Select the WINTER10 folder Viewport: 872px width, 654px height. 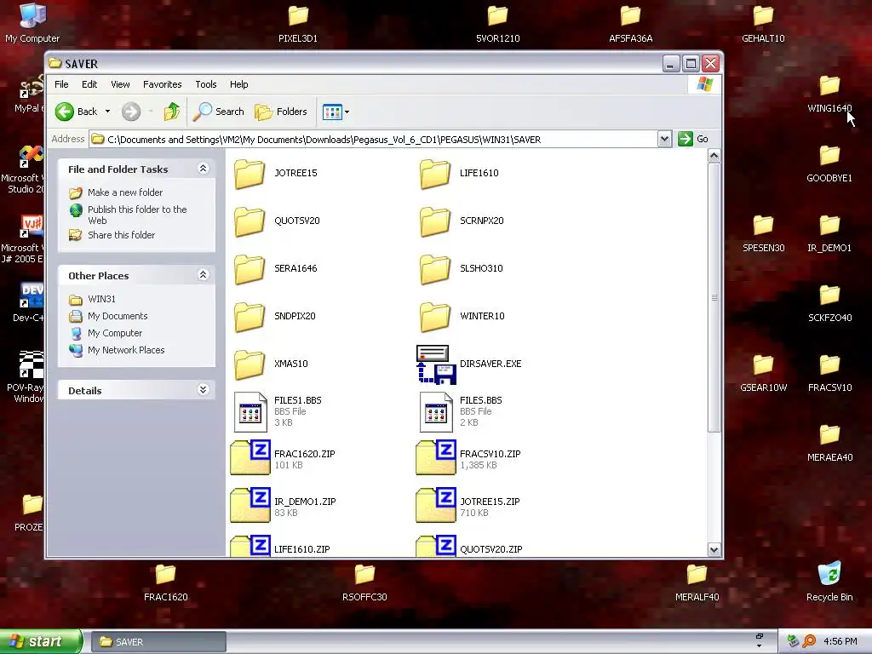tap(462, 317)
